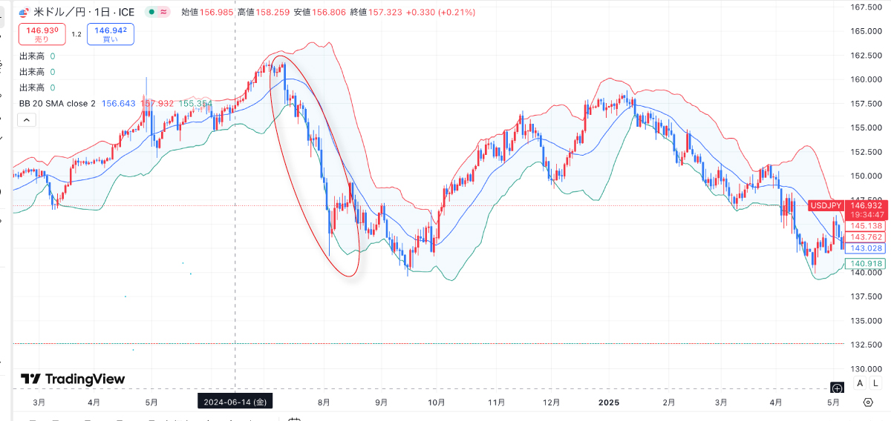Select the BB 20 SMA close 2 indicator legend
Screen dimensions: 891x421
pyautogui.click(x=57, y=103)
